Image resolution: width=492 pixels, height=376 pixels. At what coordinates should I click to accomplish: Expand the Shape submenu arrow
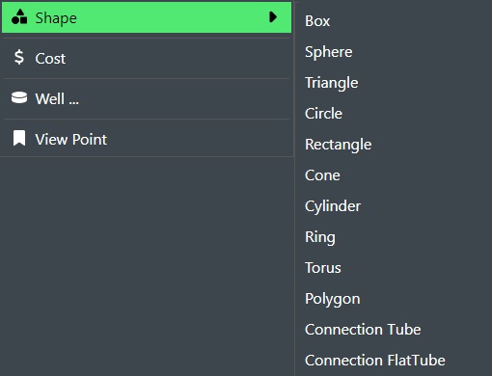tap(273, 17)
